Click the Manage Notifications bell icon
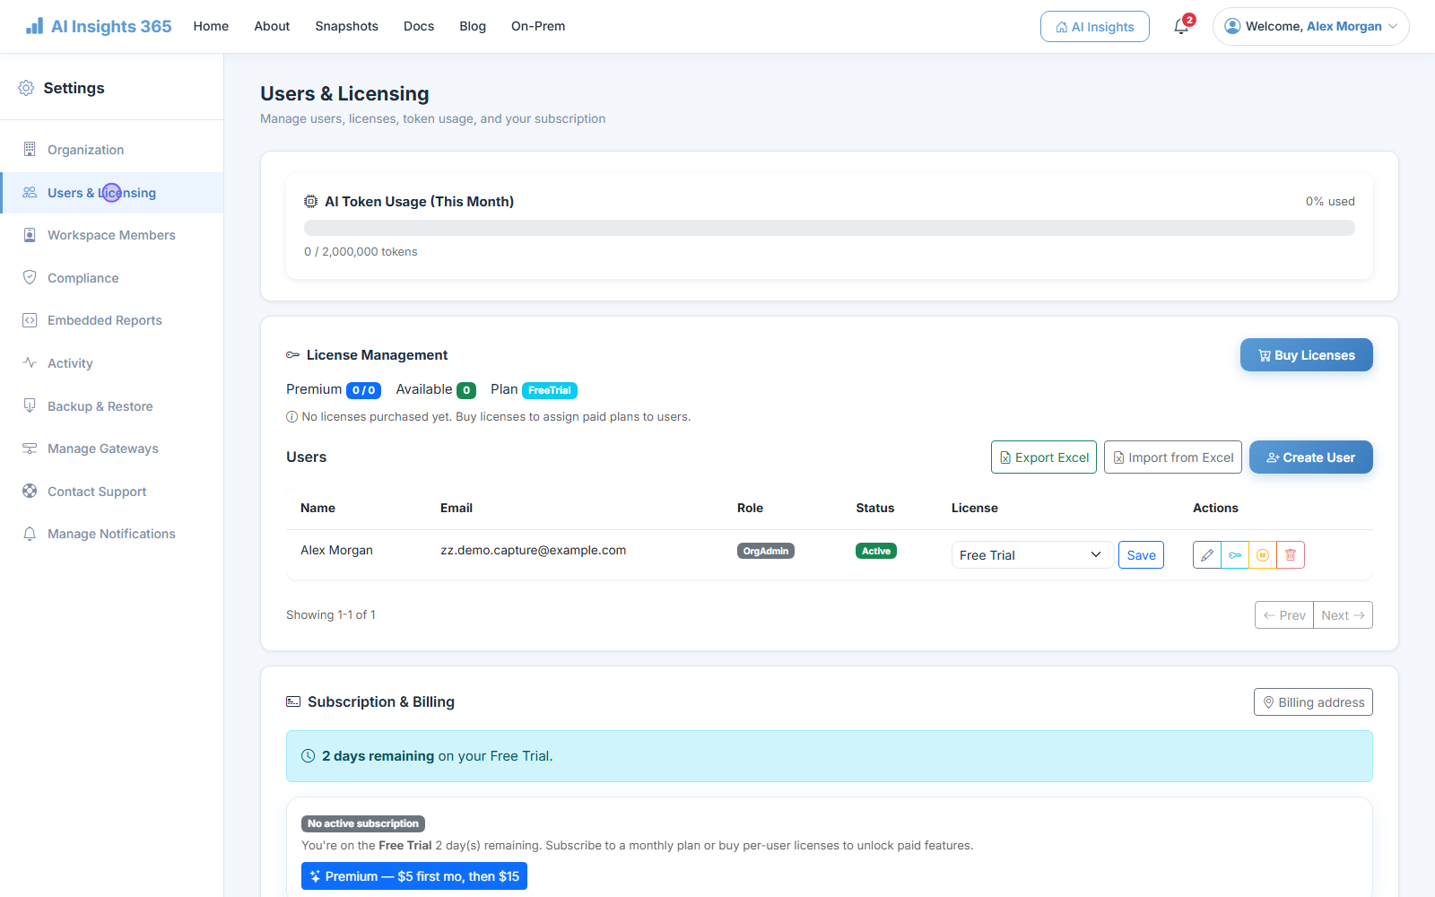The image size is (1435, 897). (30, 534)
